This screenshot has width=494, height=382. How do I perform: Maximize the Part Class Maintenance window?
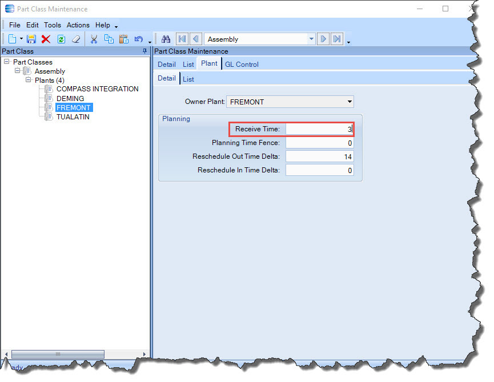(445, 9)
